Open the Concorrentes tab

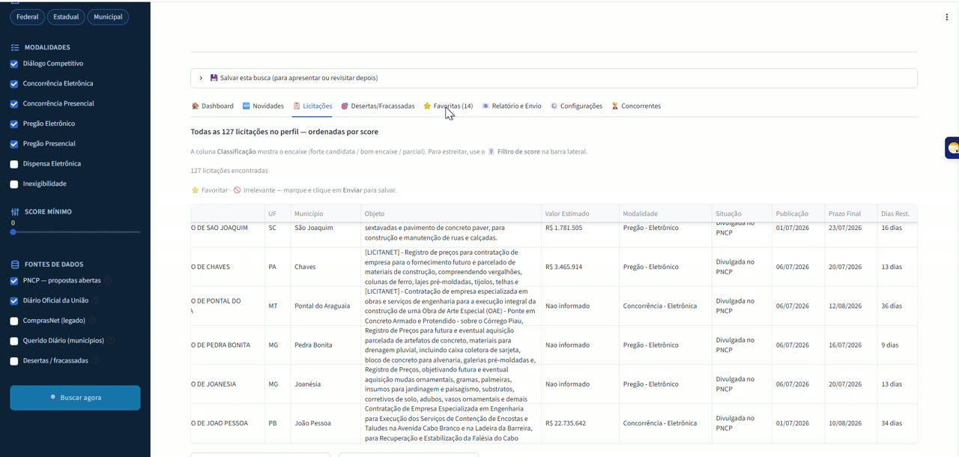click(x=636, y=106)
